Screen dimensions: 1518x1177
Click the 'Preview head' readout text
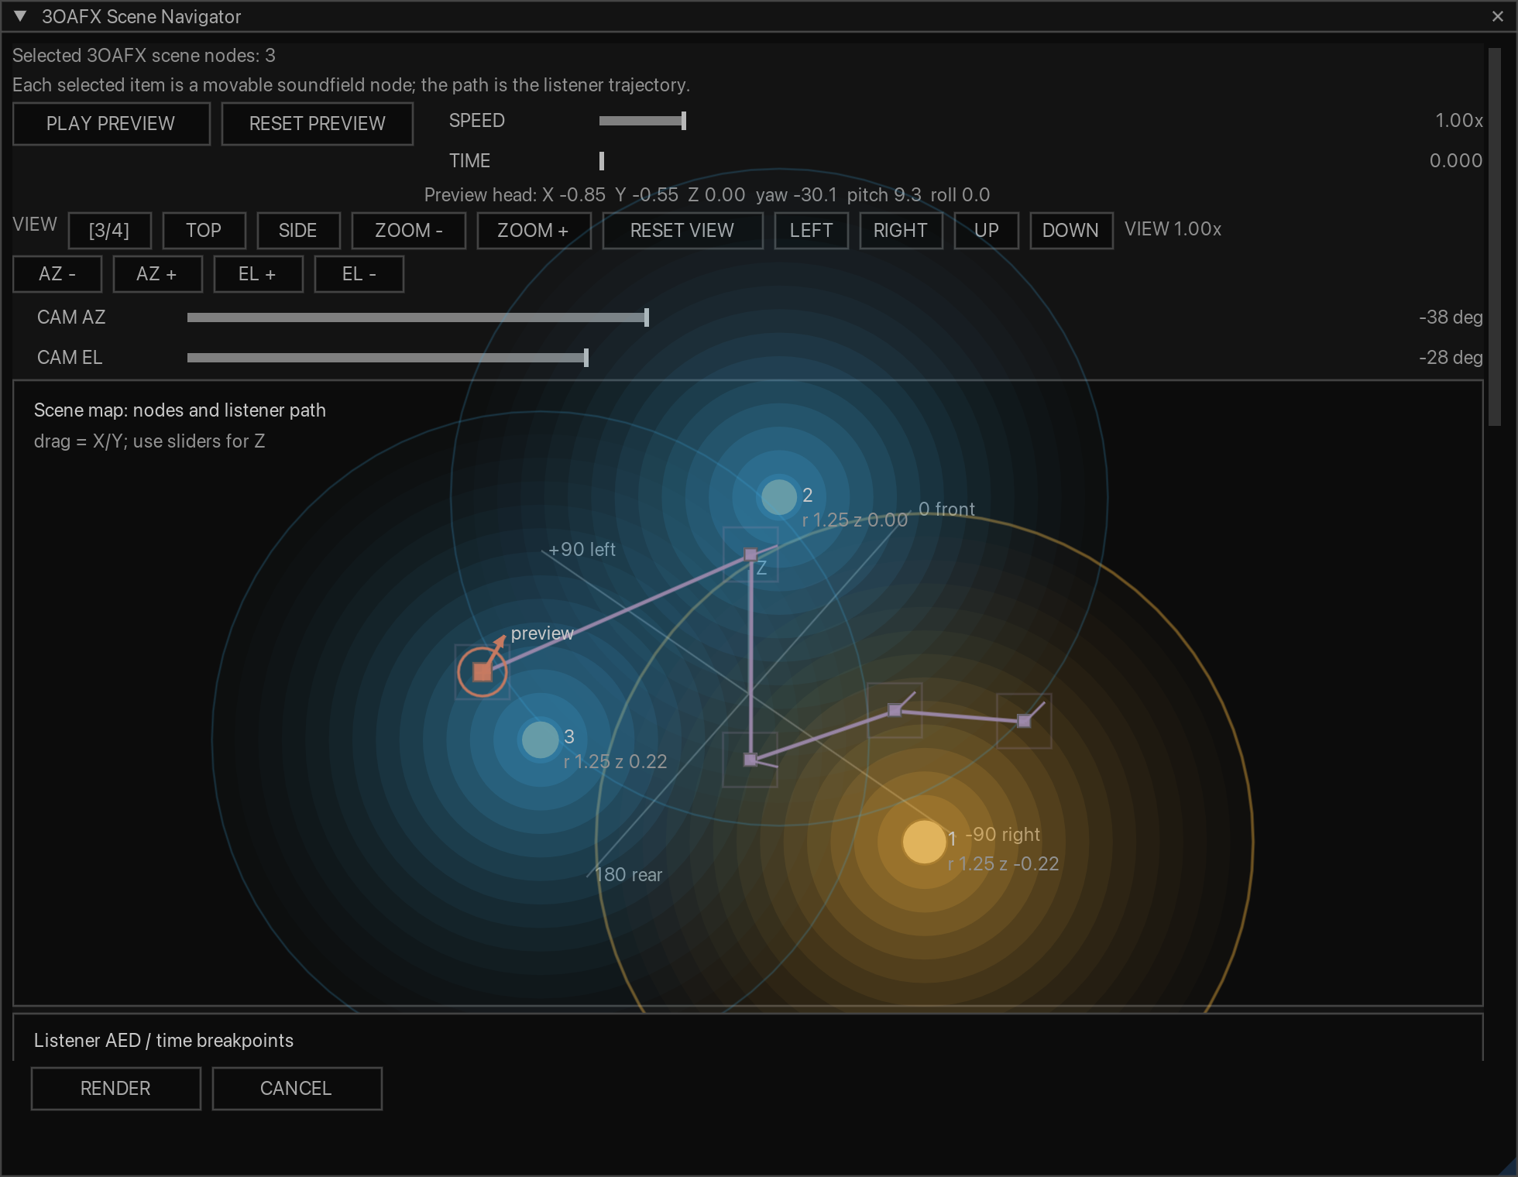(707, 195)
